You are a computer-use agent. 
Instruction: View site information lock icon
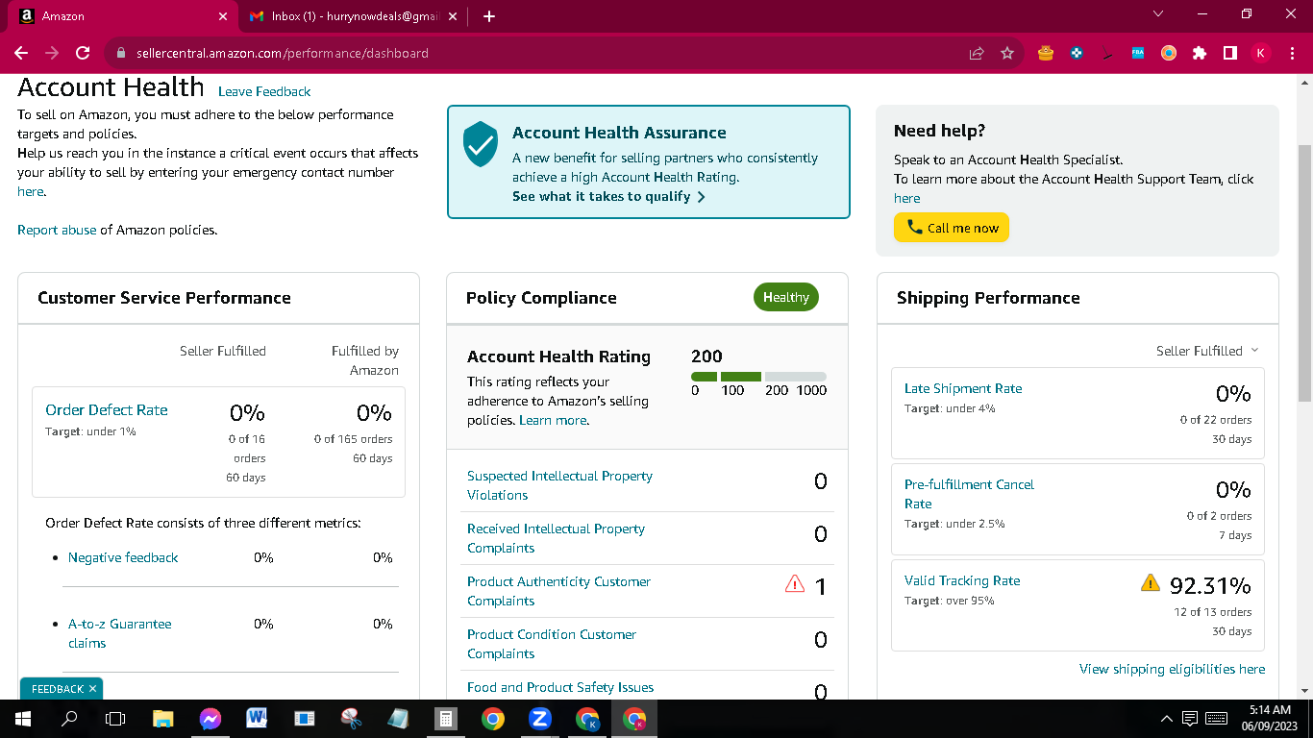pos(121,54)
